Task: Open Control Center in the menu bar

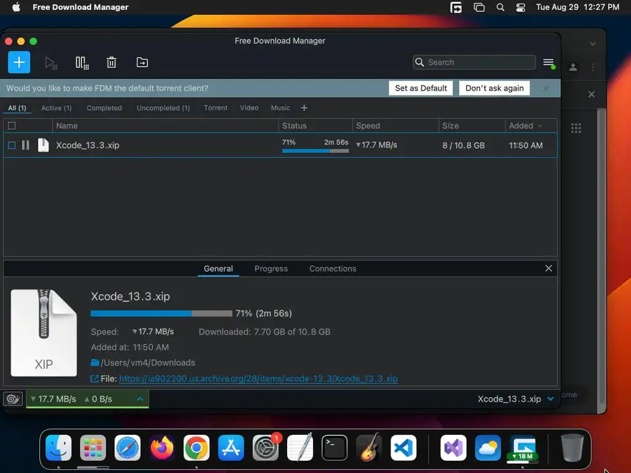Action: coord(521,7)
